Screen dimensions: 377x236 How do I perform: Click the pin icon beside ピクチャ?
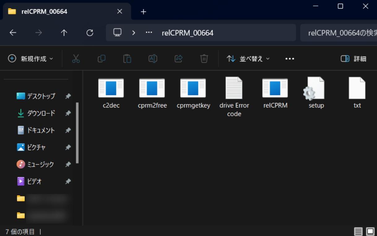point(68,147)
